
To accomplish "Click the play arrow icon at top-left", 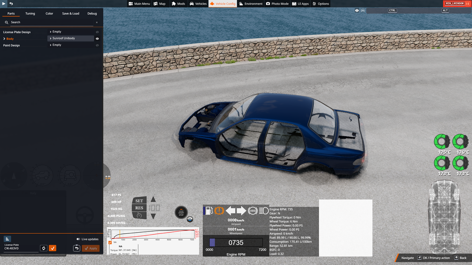I will (4, 4).
